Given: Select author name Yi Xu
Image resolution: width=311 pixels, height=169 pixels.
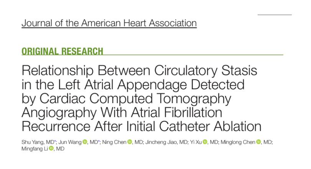Looking at the screenshot, I should pyautogui.click(x=196, y=142).
